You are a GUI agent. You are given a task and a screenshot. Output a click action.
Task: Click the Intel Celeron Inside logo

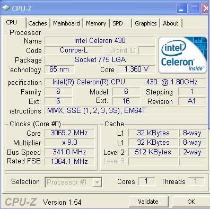(x=182, y=55)
